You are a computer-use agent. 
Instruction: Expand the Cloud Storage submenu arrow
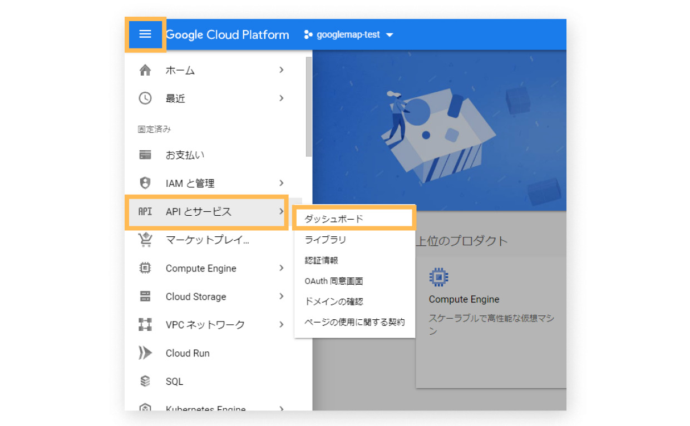282,296
